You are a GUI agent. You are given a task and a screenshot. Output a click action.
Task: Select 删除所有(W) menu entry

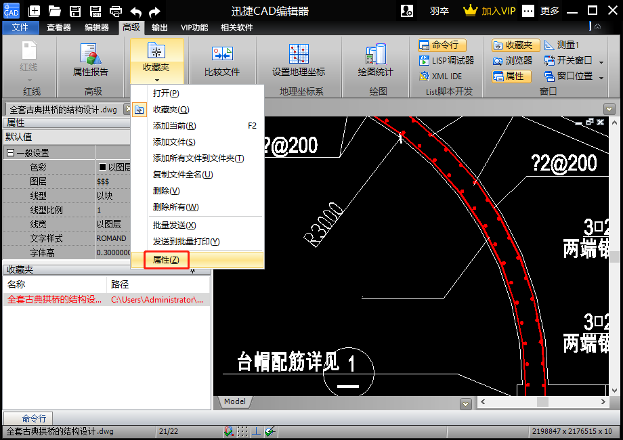pyautogui.click(x=198, y=207)
